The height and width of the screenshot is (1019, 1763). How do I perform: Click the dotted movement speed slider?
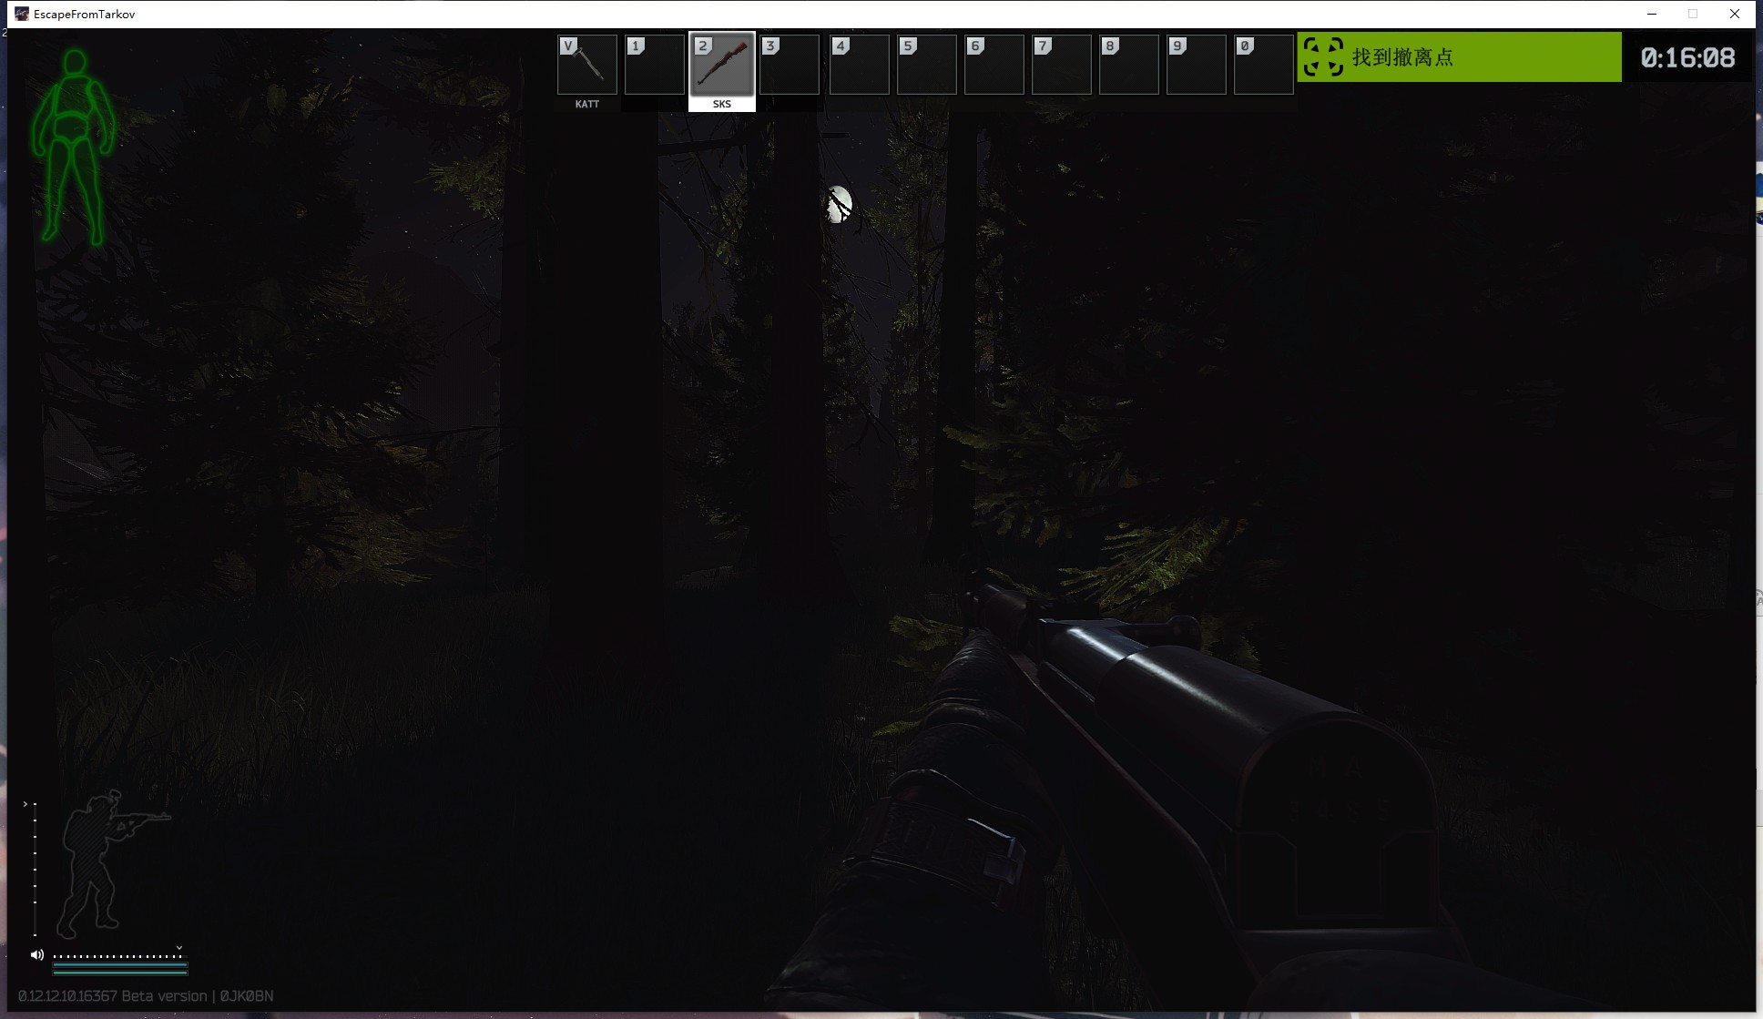pos(118,956)
